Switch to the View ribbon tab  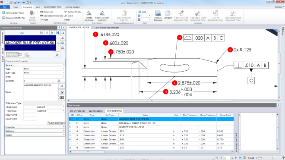pos(38,7)
